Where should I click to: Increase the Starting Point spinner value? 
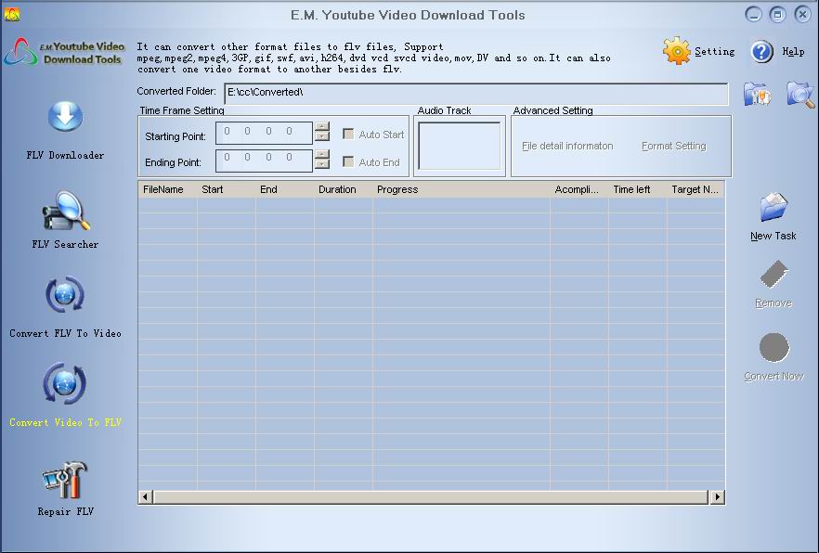coord(322,127)
